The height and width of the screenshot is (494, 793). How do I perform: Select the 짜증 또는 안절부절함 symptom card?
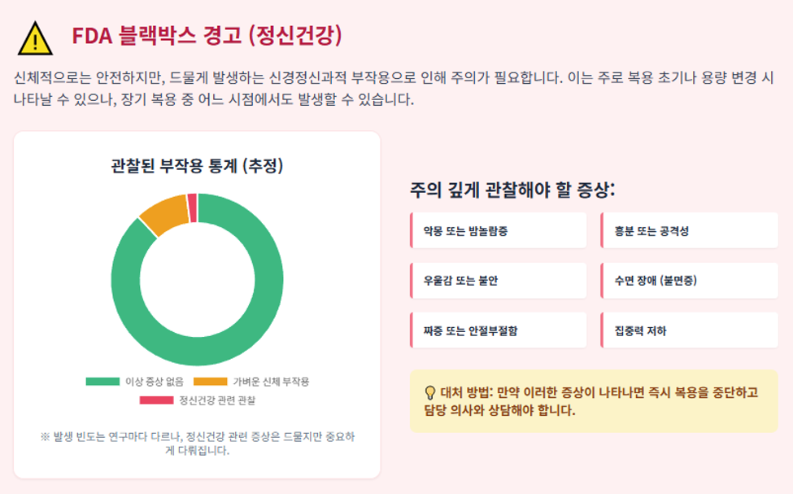click(x=498, y=330)
